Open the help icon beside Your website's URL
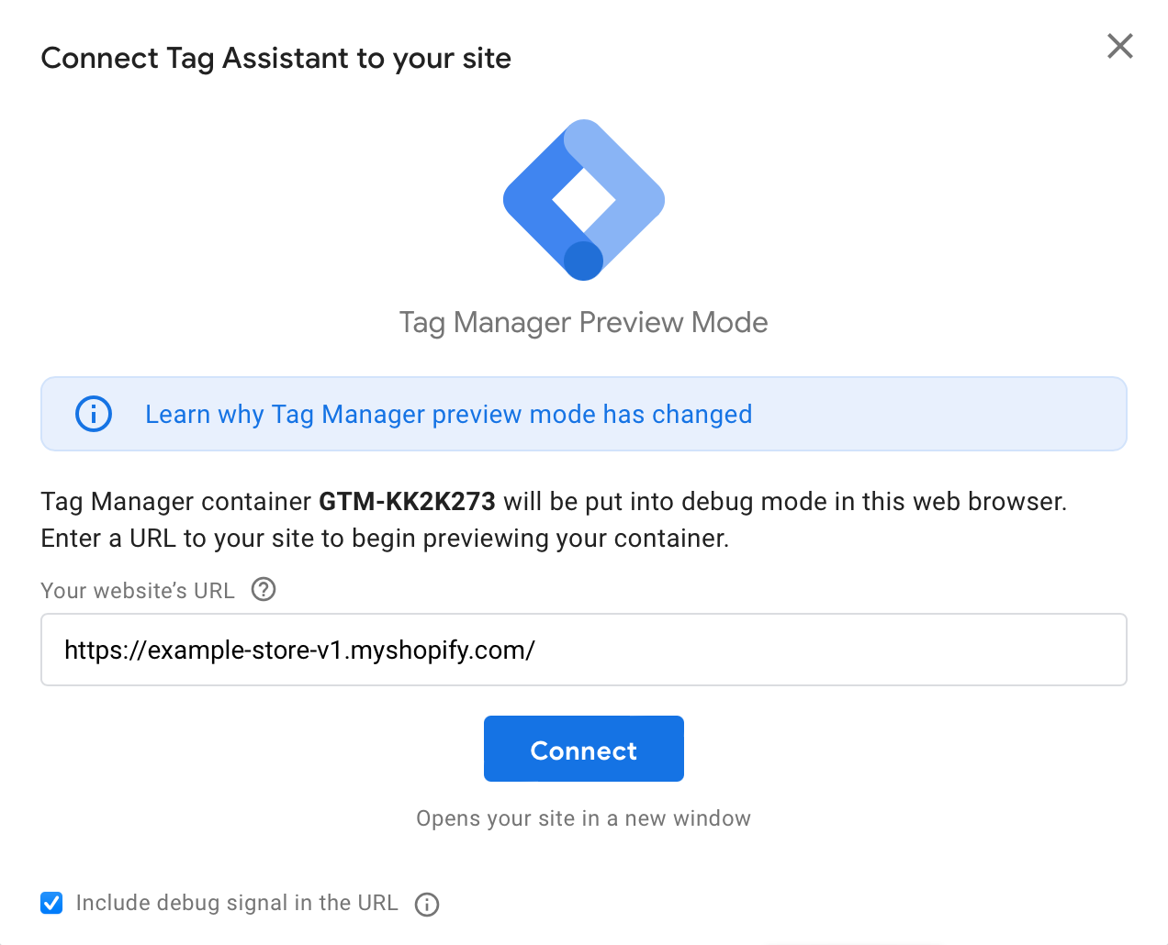This screenshot has height=945, width=1168. (264, 589)
